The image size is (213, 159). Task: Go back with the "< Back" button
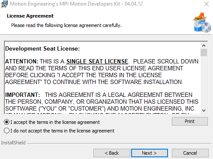click(x=112, y=153)
